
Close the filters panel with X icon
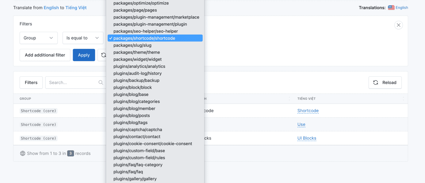click(398, 25)
